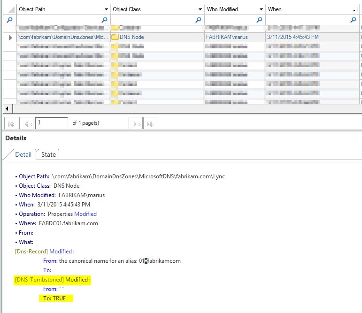Click the current-row arrow indicator

pos(10,37)
